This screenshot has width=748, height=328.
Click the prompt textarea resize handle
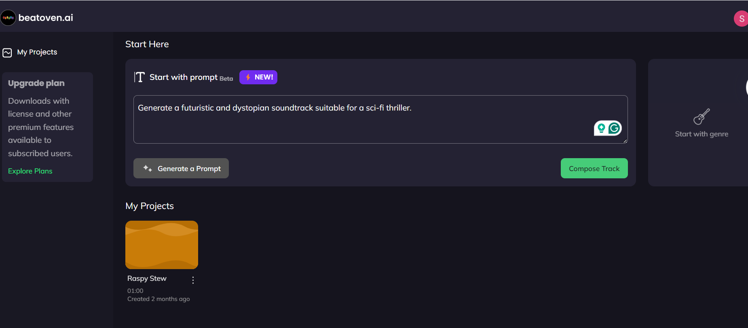625,141
